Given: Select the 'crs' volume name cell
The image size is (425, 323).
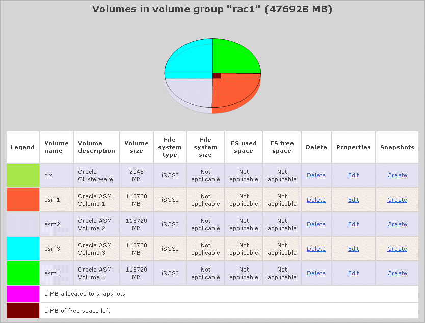Looking at the screenshot, I should pyautogui.click(x=57, y=175).
